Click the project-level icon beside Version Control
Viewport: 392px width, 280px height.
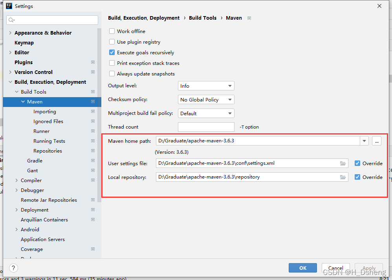(93, 72)
